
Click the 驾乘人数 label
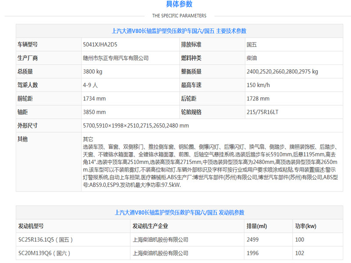pyautogui.click(x=28, y=85)
